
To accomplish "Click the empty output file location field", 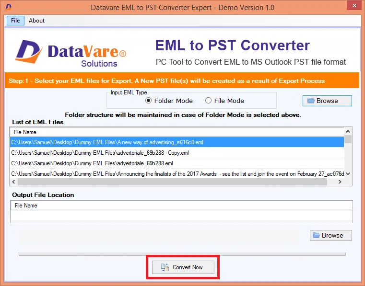I will pos(181,215).
